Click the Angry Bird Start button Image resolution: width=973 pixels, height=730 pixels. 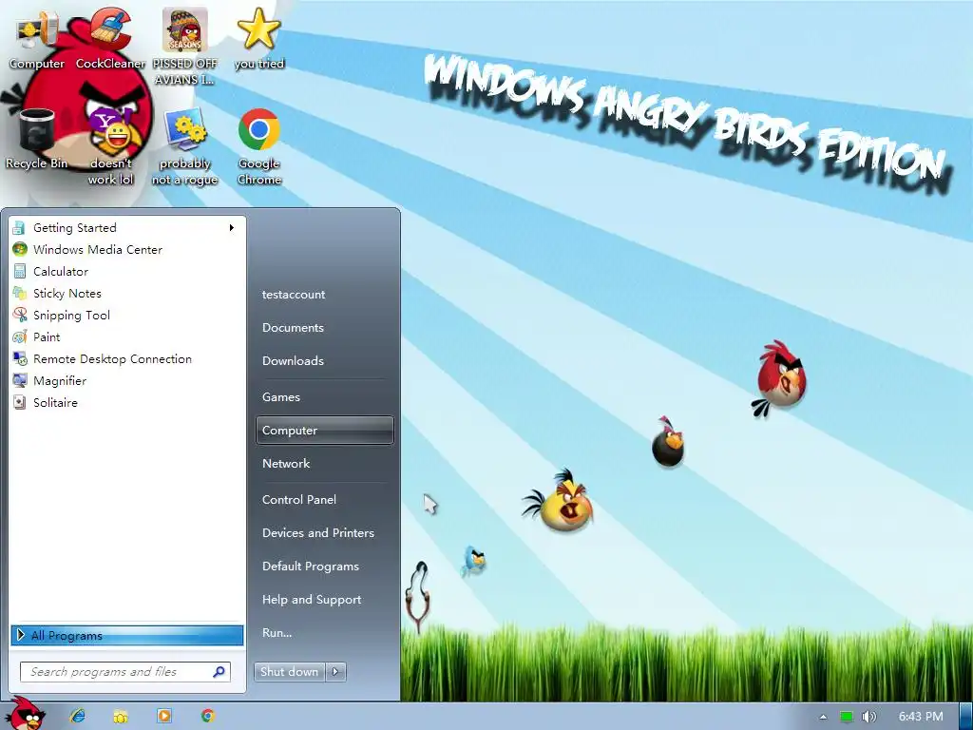[x=26, y=714]
